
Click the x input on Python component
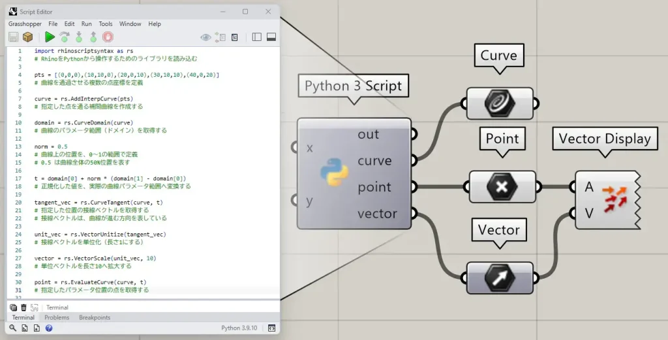tap(309, 148)
